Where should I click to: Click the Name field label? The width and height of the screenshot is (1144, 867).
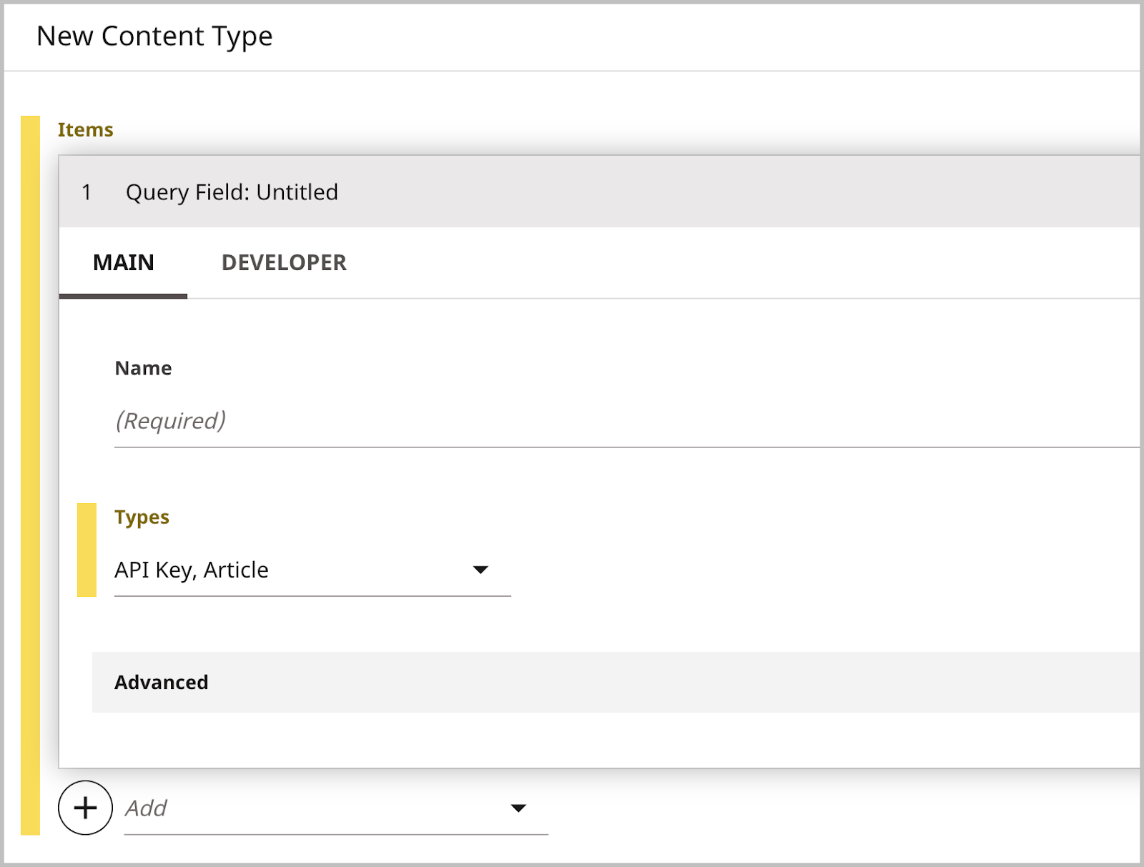[x=143, y=368]
